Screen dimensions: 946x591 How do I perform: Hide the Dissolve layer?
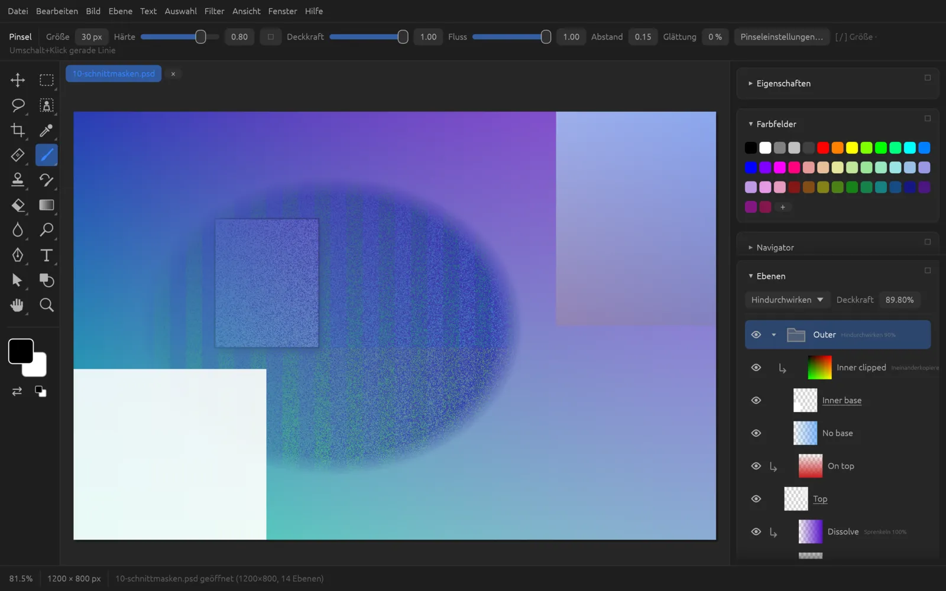click(756, 532)
